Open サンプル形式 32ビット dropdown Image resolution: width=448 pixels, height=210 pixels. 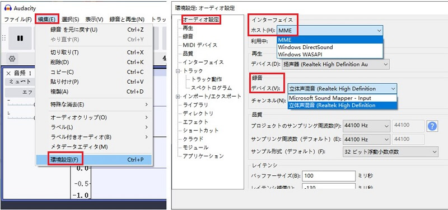tap(390, 152)
